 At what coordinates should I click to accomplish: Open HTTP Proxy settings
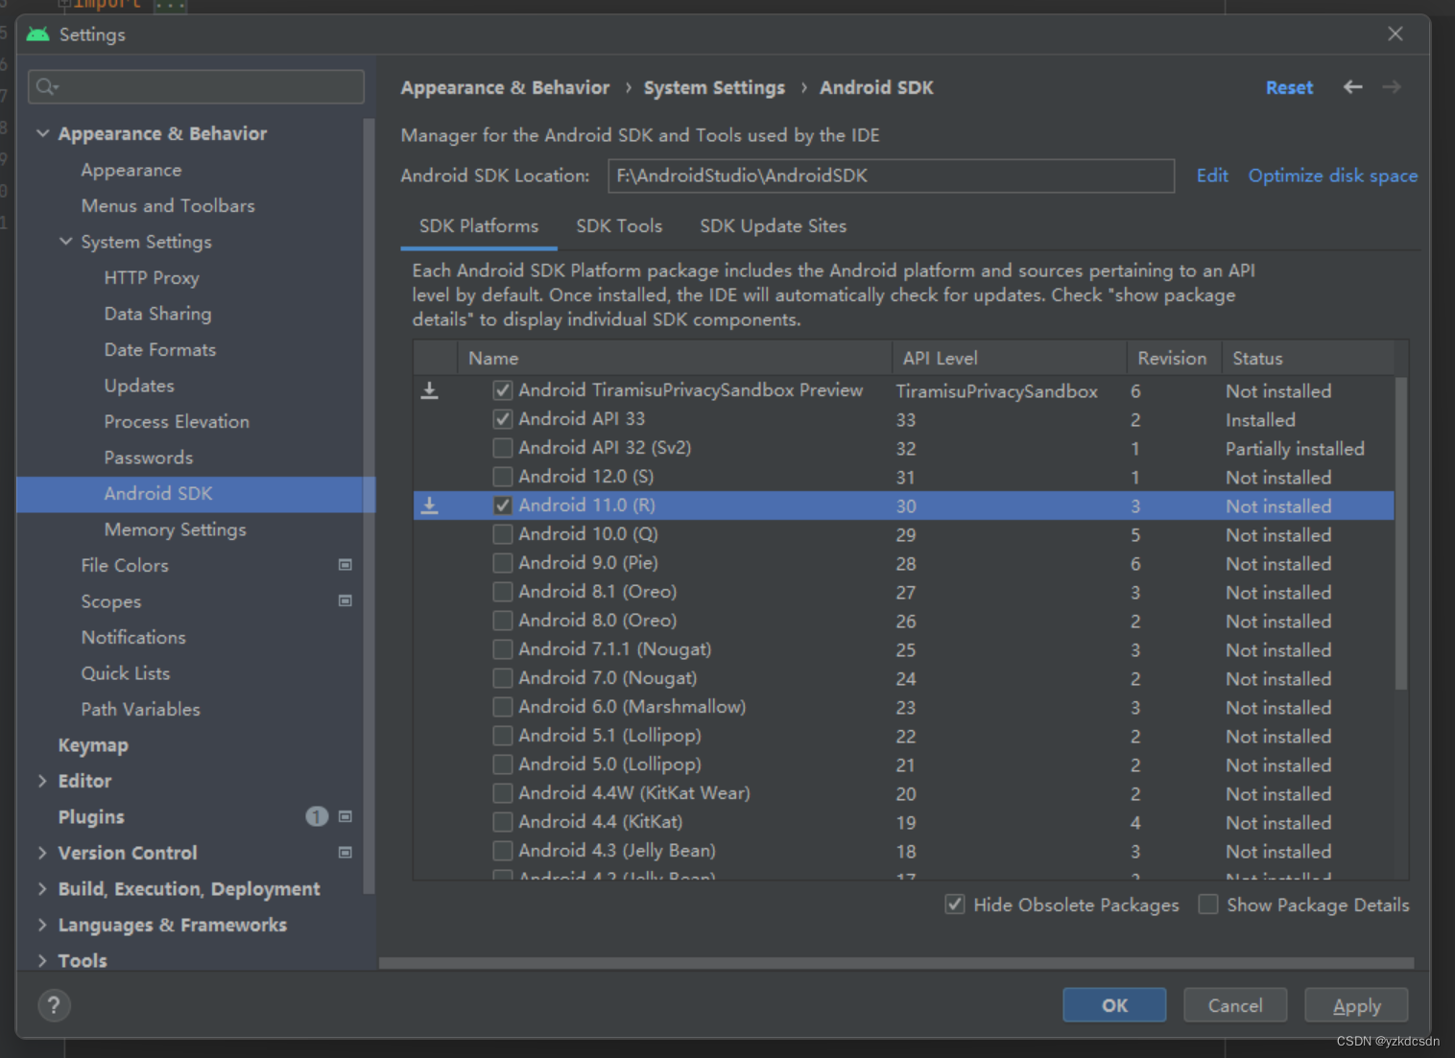pos(152,278)
